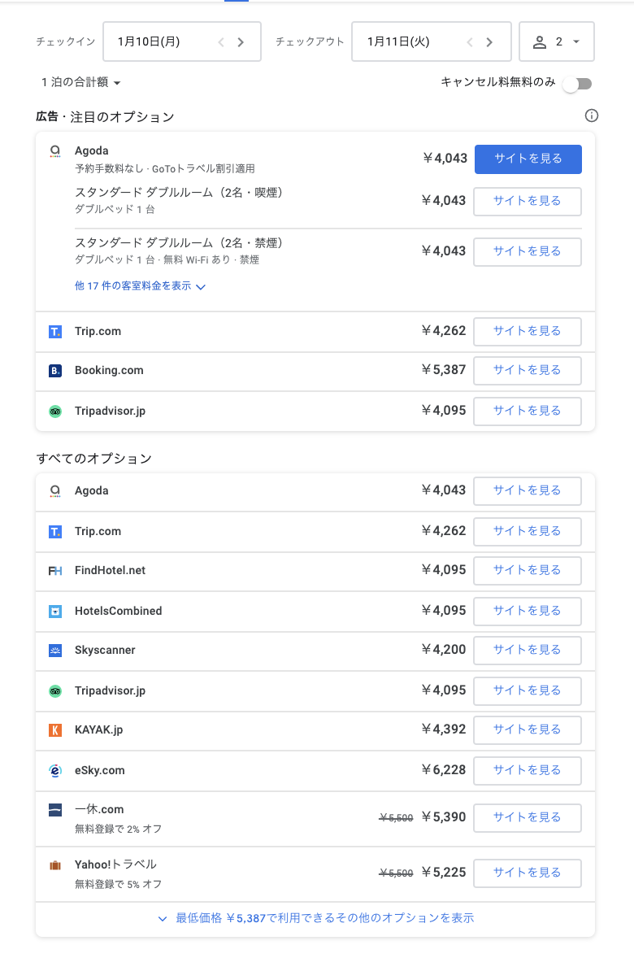This screenshot has width=634, height=958.
Task: Click the FindHotel.net logo icon
Action: [x=55, y=571]
